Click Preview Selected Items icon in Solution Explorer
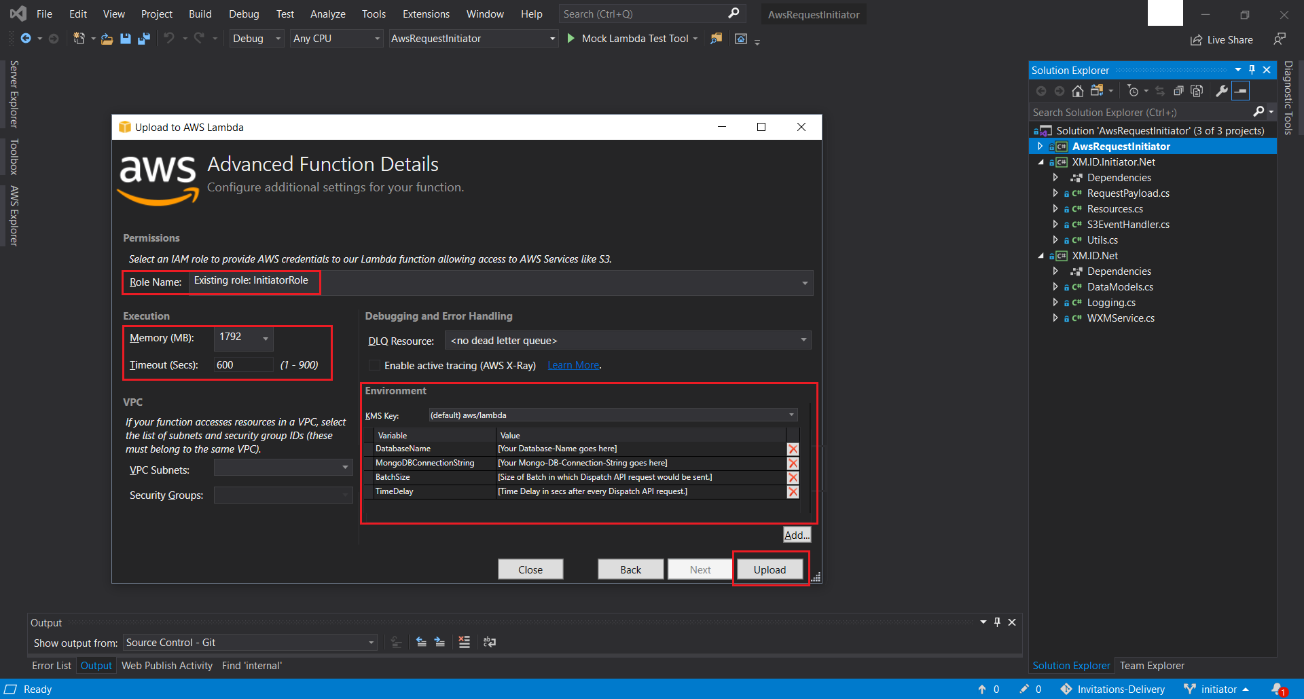Image resolution: width=1304 pixels, height=699 pixels. [1241, 91]
